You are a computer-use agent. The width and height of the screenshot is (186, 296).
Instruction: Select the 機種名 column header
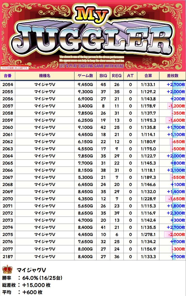point(45,76)
